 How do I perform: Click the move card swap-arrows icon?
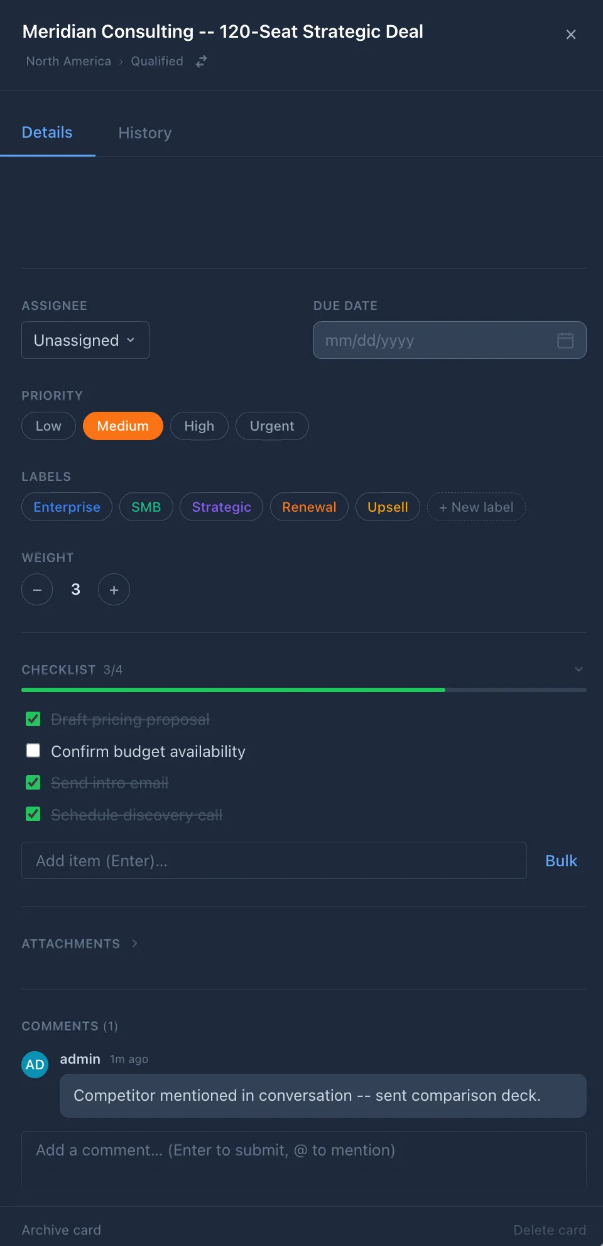201,62
